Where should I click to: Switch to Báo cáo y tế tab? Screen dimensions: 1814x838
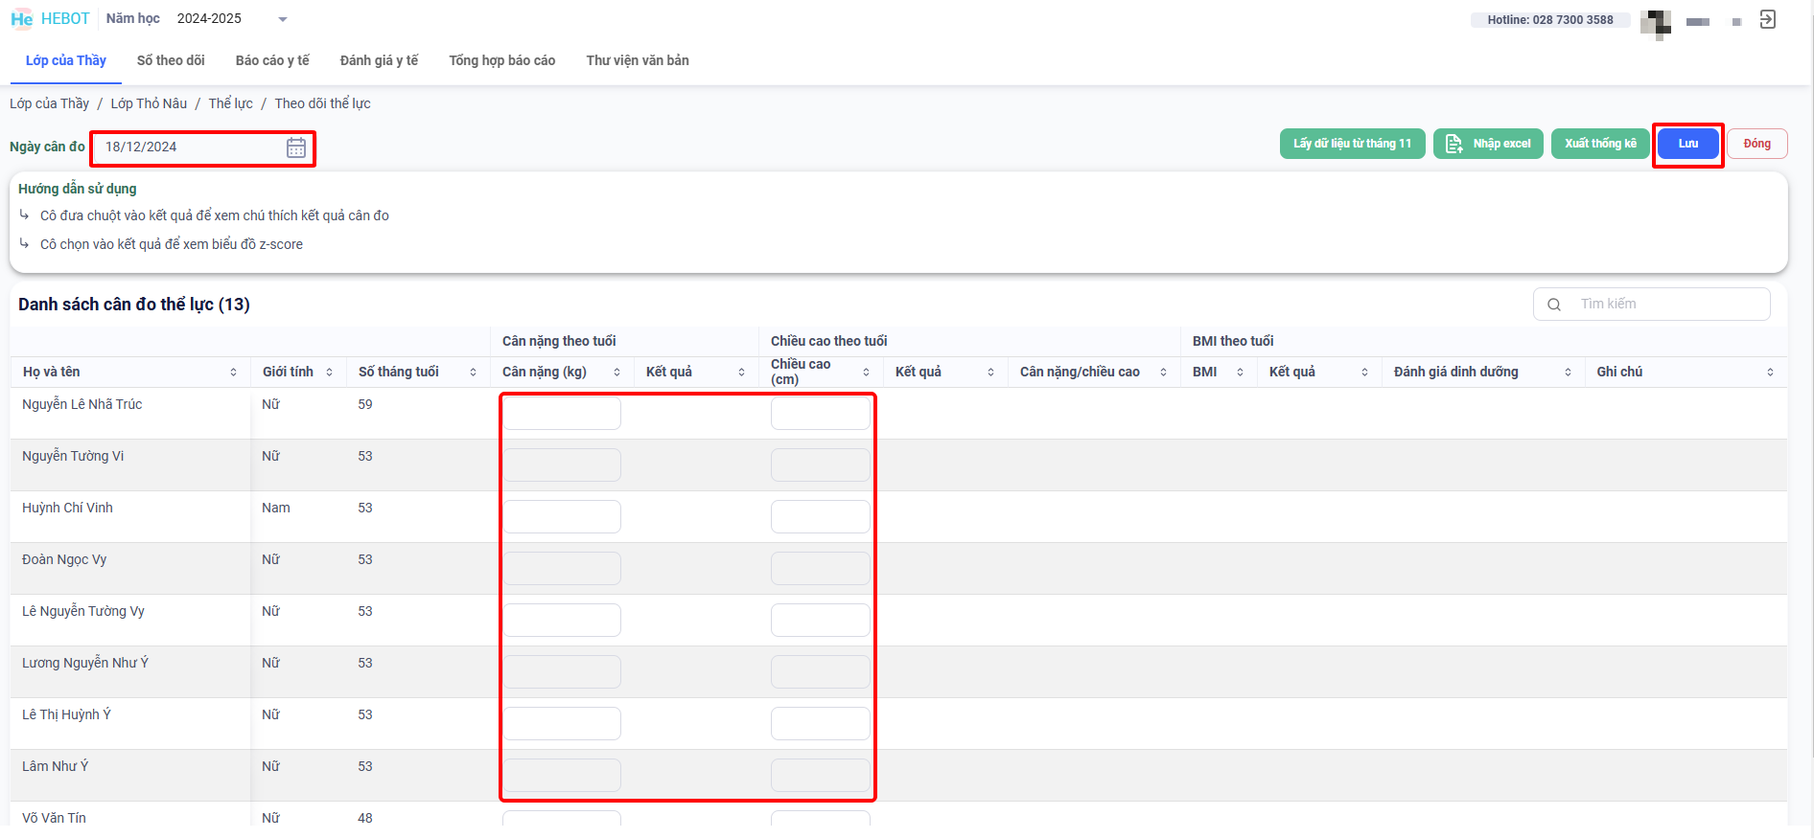tap(272, 60)
